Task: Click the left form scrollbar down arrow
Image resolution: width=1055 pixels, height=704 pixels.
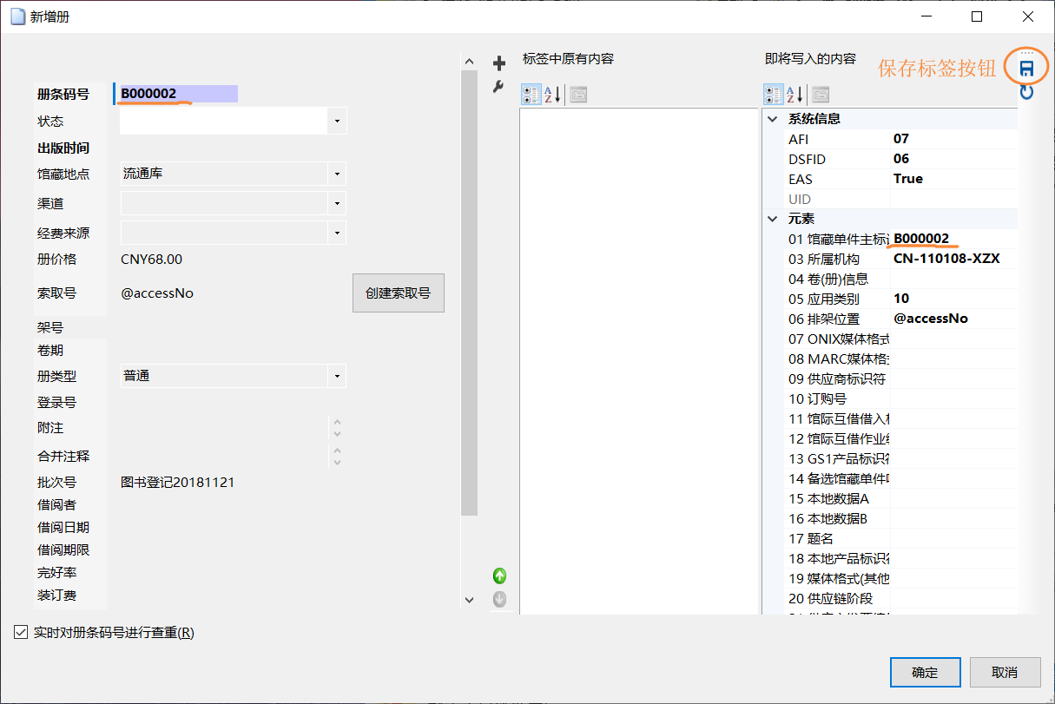Action: pos(470,599)
